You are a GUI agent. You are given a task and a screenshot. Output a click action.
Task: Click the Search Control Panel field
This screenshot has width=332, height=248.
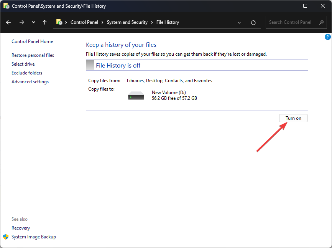coord(291,22)
